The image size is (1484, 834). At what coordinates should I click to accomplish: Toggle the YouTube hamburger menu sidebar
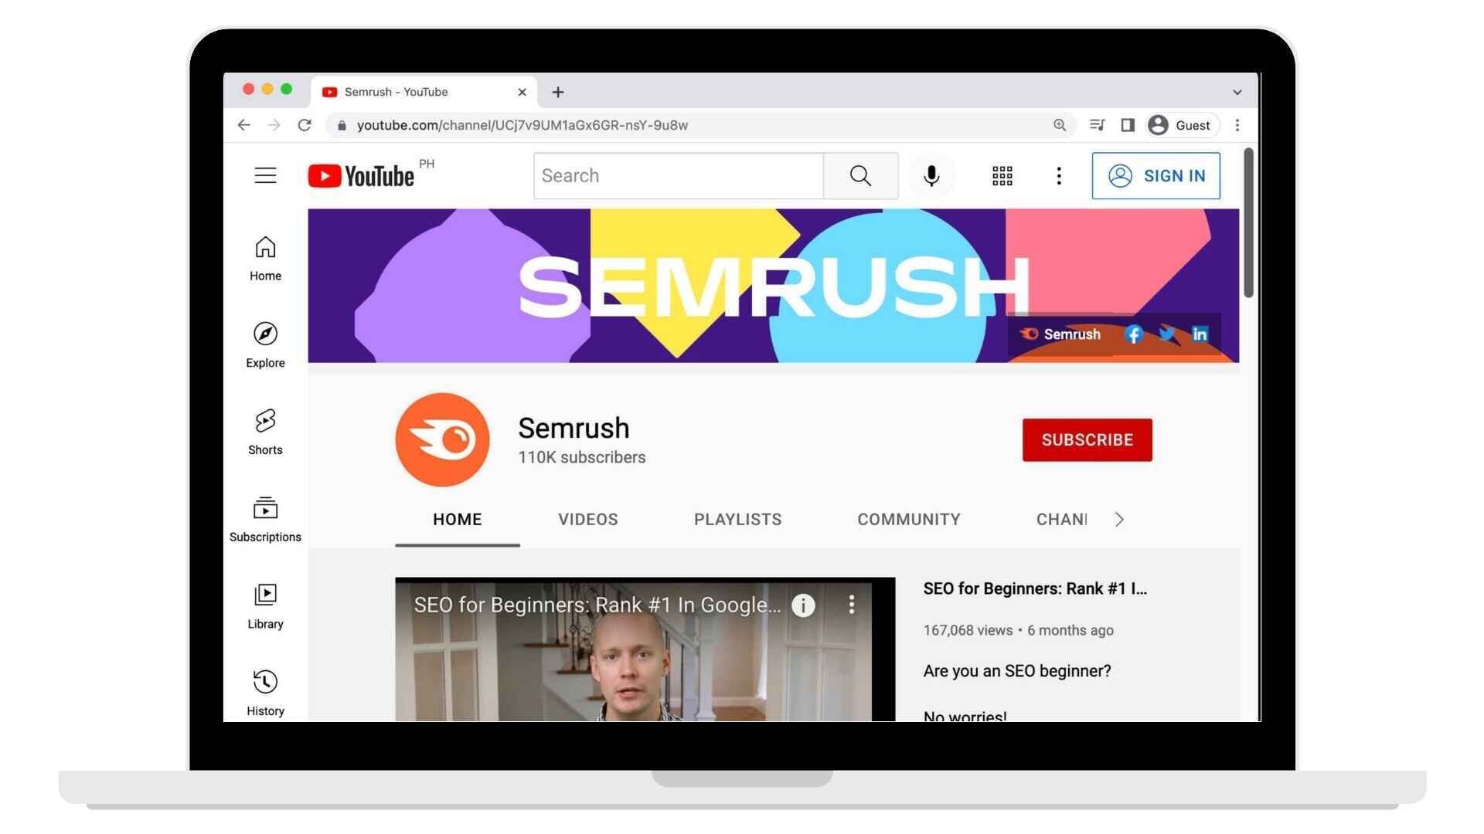point(265,175)
